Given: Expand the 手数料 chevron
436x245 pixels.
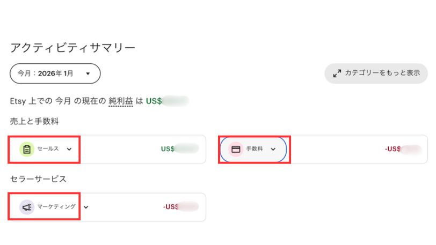Looking at the screenshot, I should click(x=273, y=149).
